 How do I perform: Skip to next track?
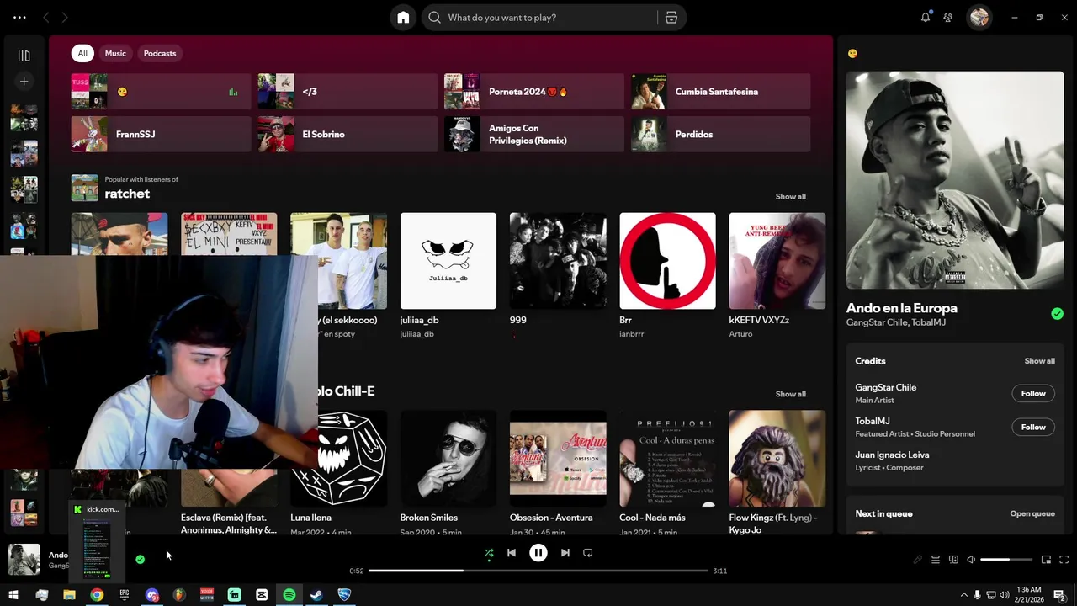[x=565, y=553]
